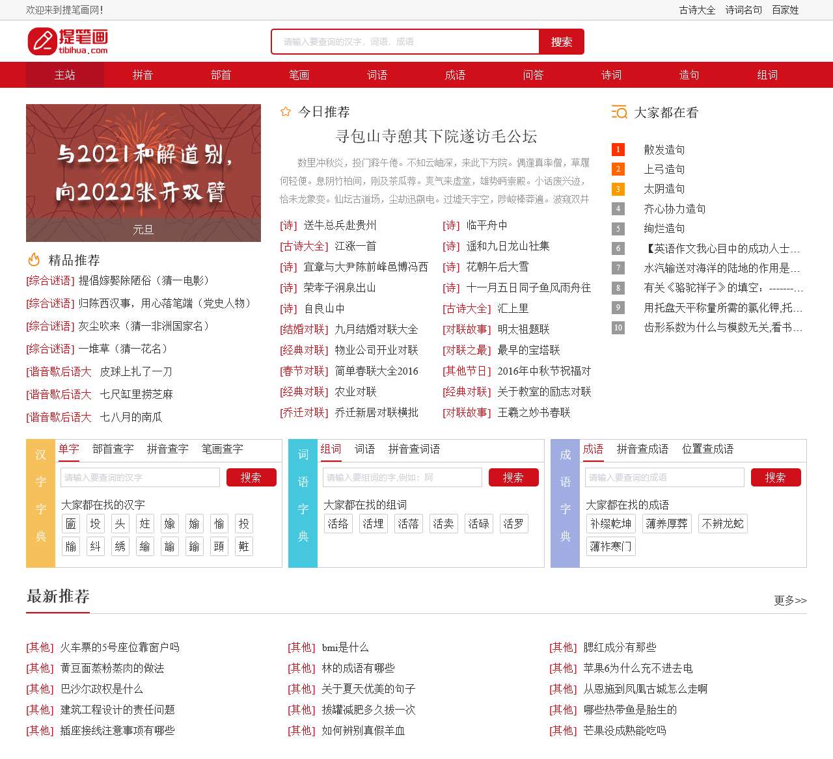The image size is (833, 759).
Task: Click the 提笔画 site logo
Action: point(68,41)
